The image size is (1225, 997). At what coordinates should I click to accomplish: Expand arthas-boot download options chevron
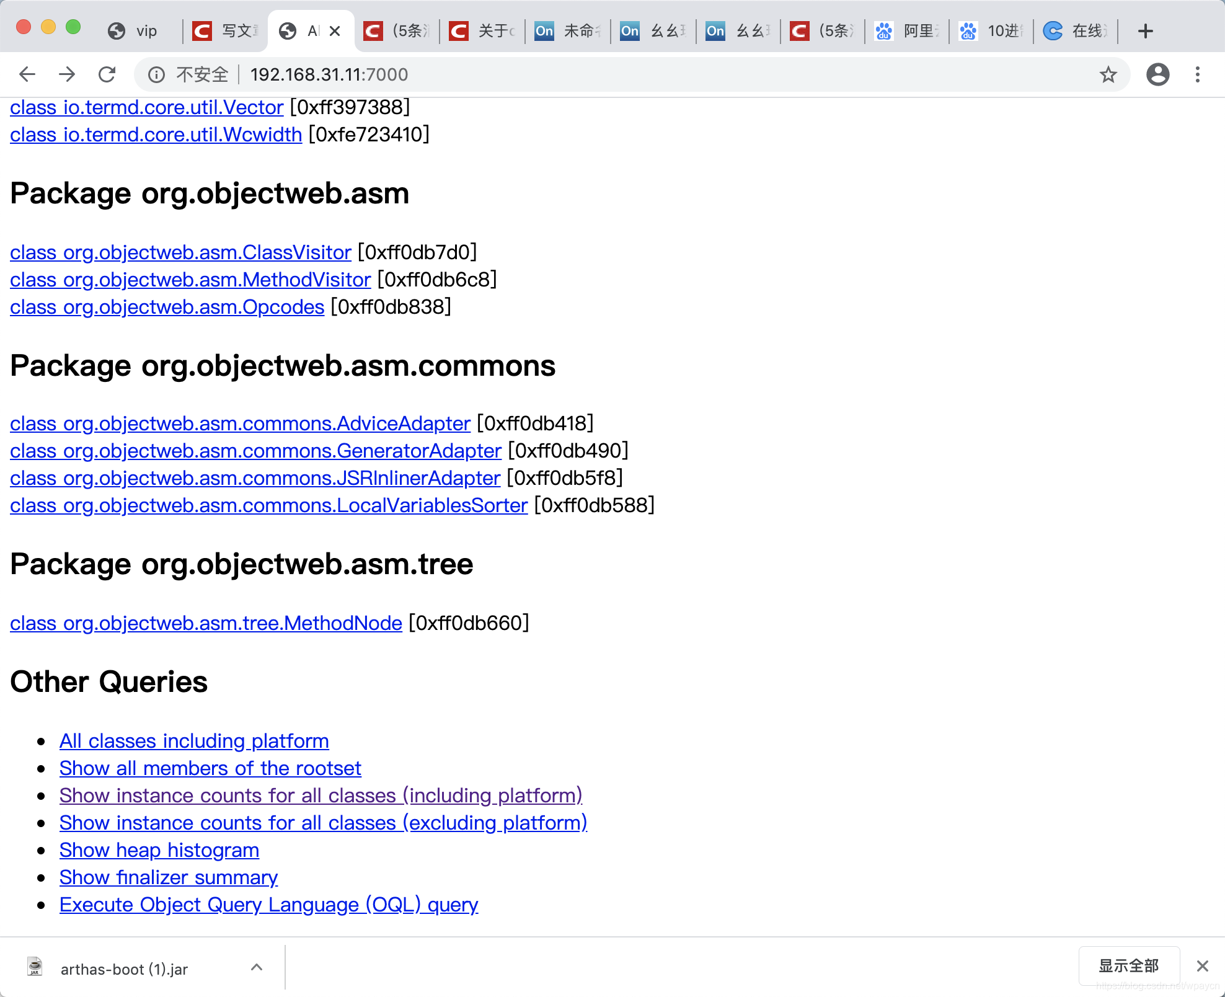(257, 967)
